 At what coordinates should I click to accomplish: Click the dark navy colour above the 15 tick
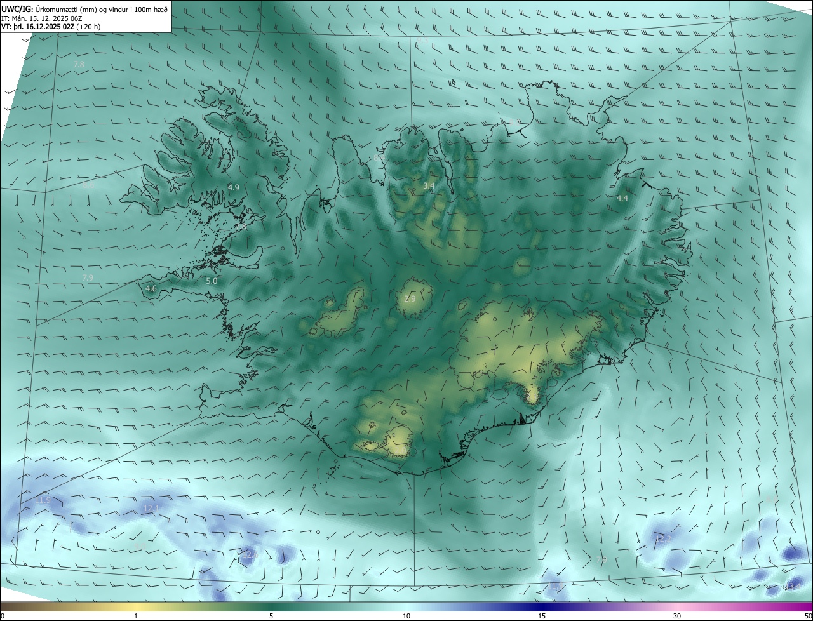tap(542, 606)
